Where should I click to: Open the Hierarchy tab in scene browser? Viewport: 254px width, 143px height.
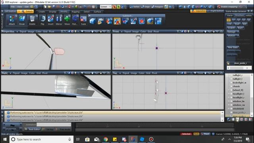229,15
